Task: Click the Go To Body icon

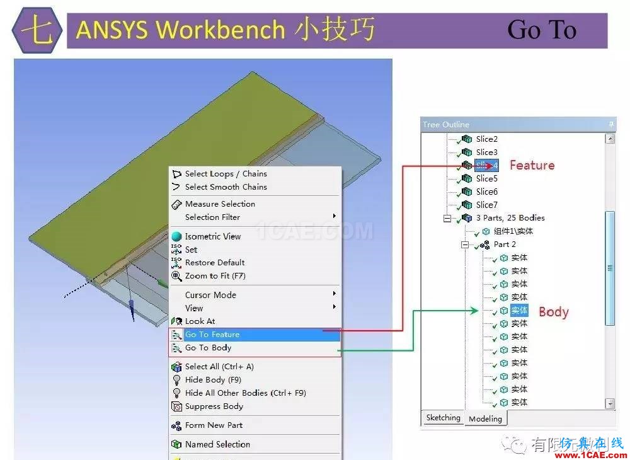Action: [176, 348]
